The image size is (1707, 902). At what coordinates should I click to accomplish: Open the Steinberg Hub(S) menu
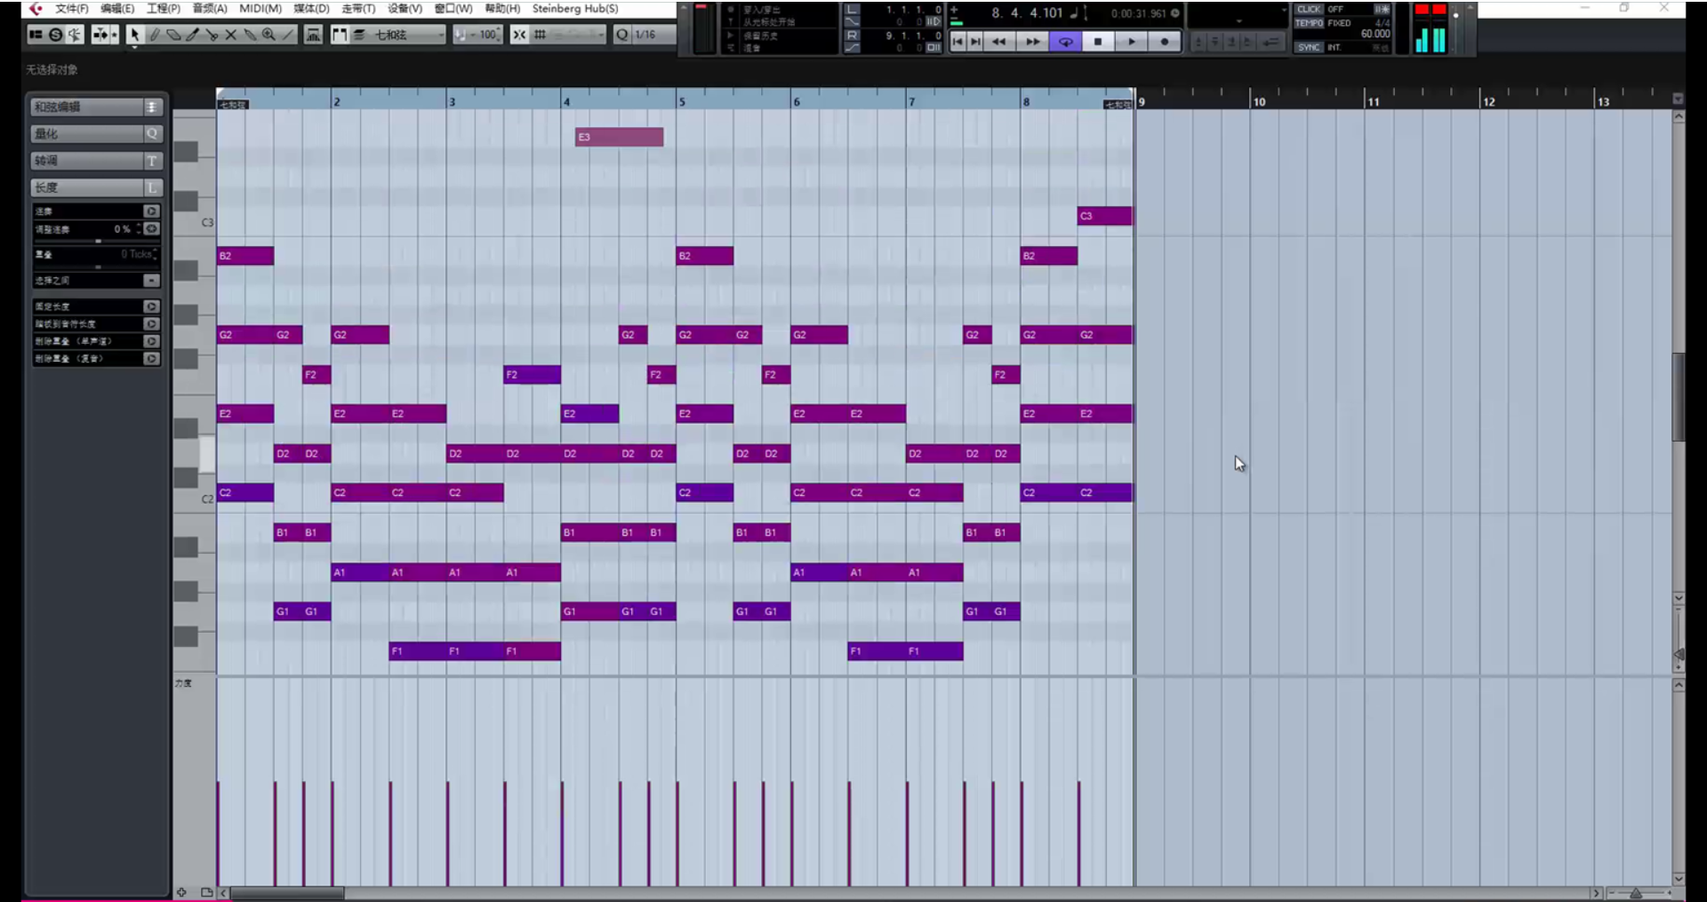575,8
